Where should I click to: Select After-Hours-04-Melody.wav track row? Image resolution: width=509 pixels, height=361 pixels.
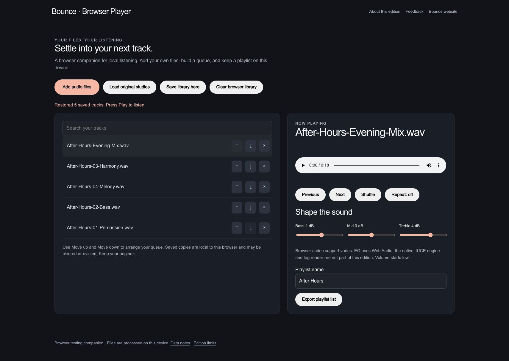coord(167,187)
